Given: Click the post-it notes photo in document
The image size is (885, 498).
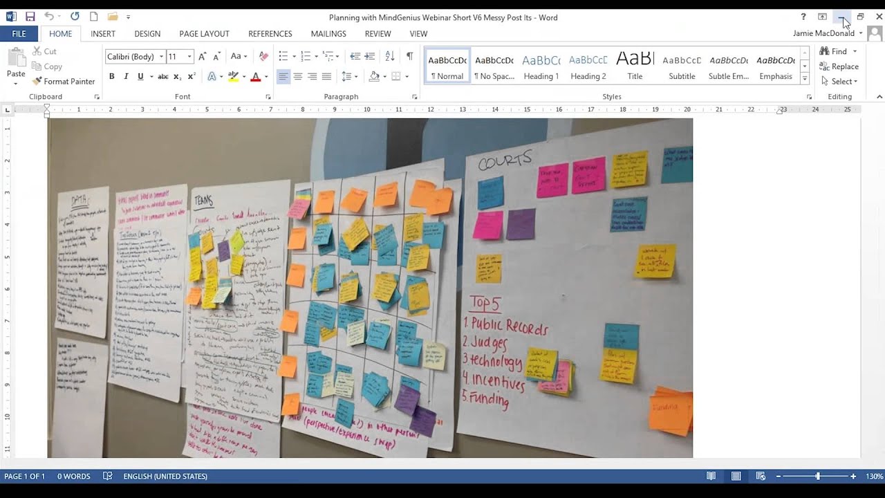Looking at the screenshot, I should click(x=370, y=288).
